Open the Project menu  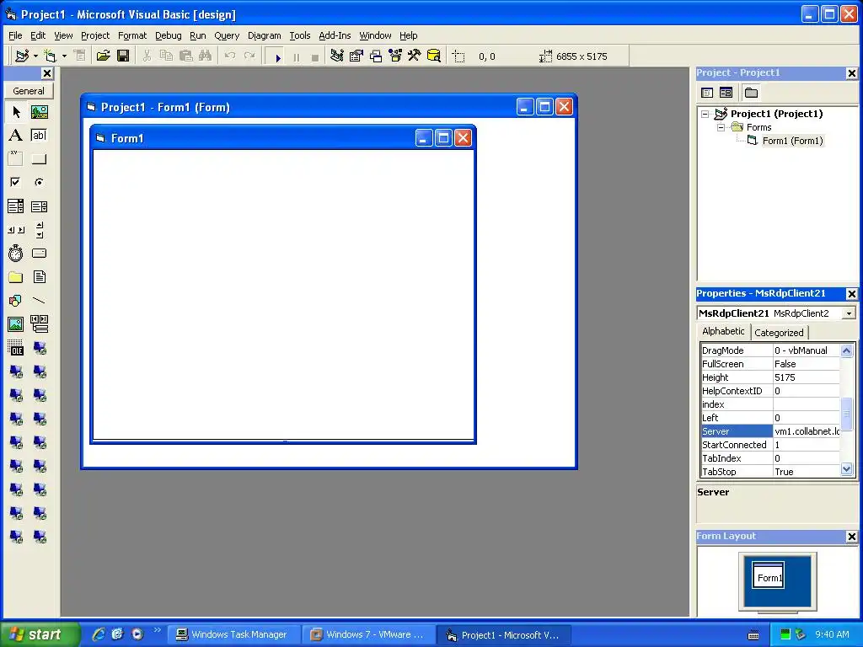(95, 35)
